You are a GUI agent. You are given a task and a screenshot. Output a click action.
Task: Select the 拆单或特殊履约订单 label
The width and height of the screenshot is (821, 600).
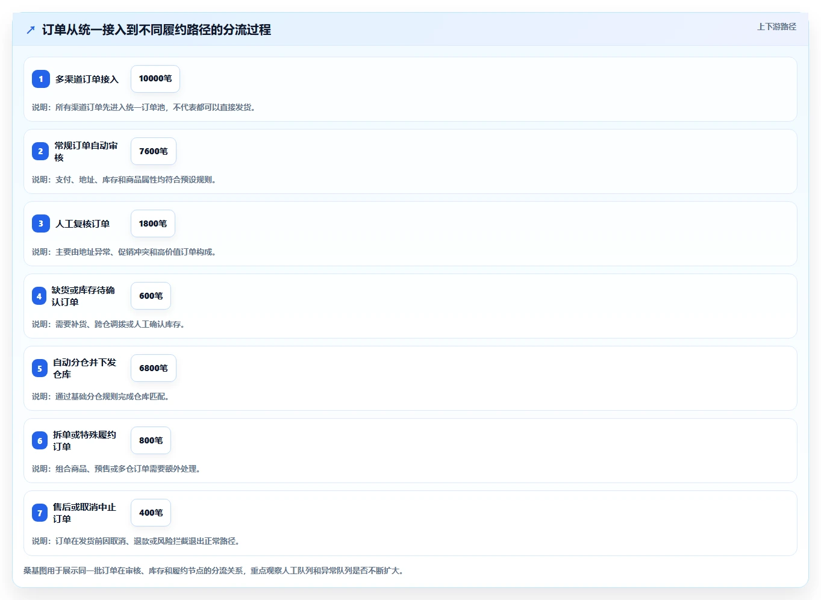[x=84, y=440]
